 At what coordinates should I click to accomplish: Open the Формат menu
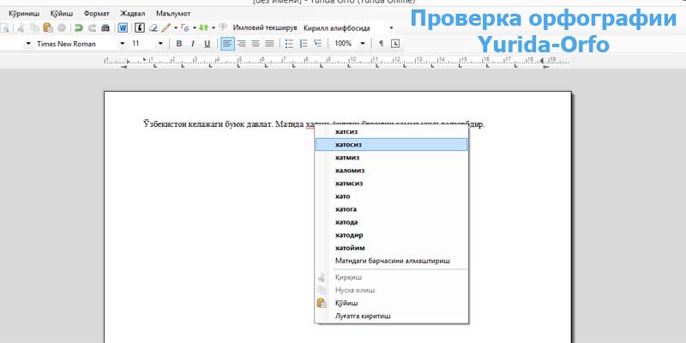[97, 14]
